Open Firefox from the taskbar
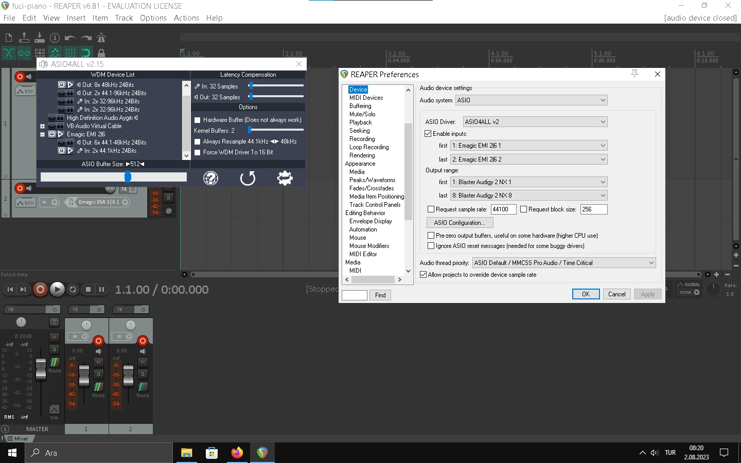 pyautogui.click(x=237, y=453)
